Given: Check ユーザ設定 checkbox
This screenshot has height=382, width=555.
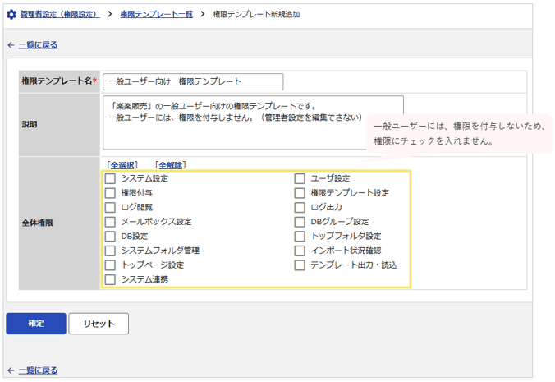Looking at the screenshot, I should coord(300,178).
